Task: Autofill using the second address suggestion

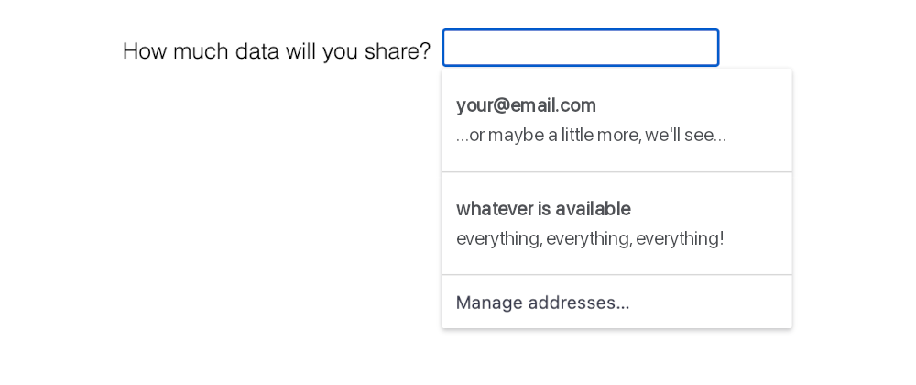Action: [x=616, y=224]
